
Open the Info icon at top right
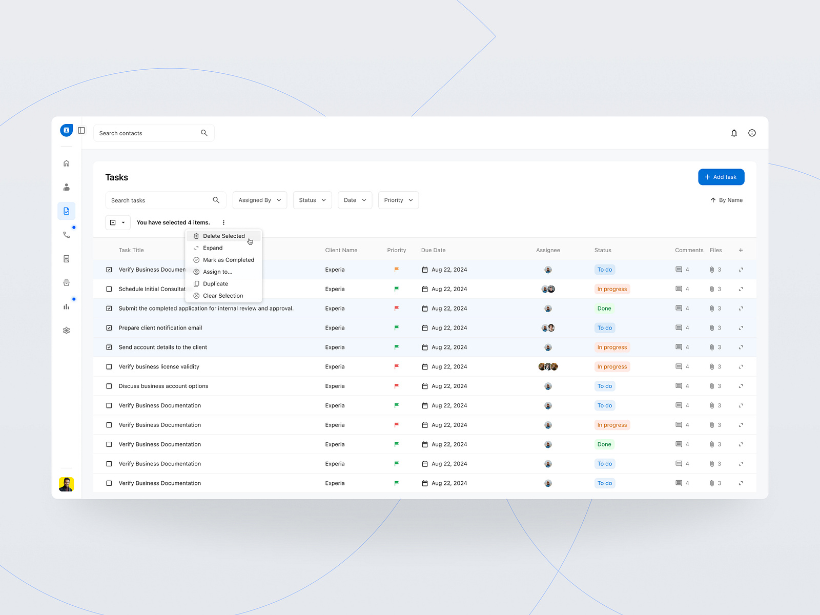click(x=751, y=133)
